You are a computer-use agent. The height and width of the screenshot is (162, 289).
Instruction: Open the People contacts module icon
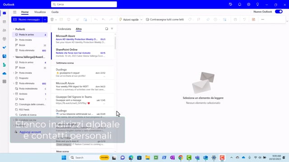(x=5, y=30)
